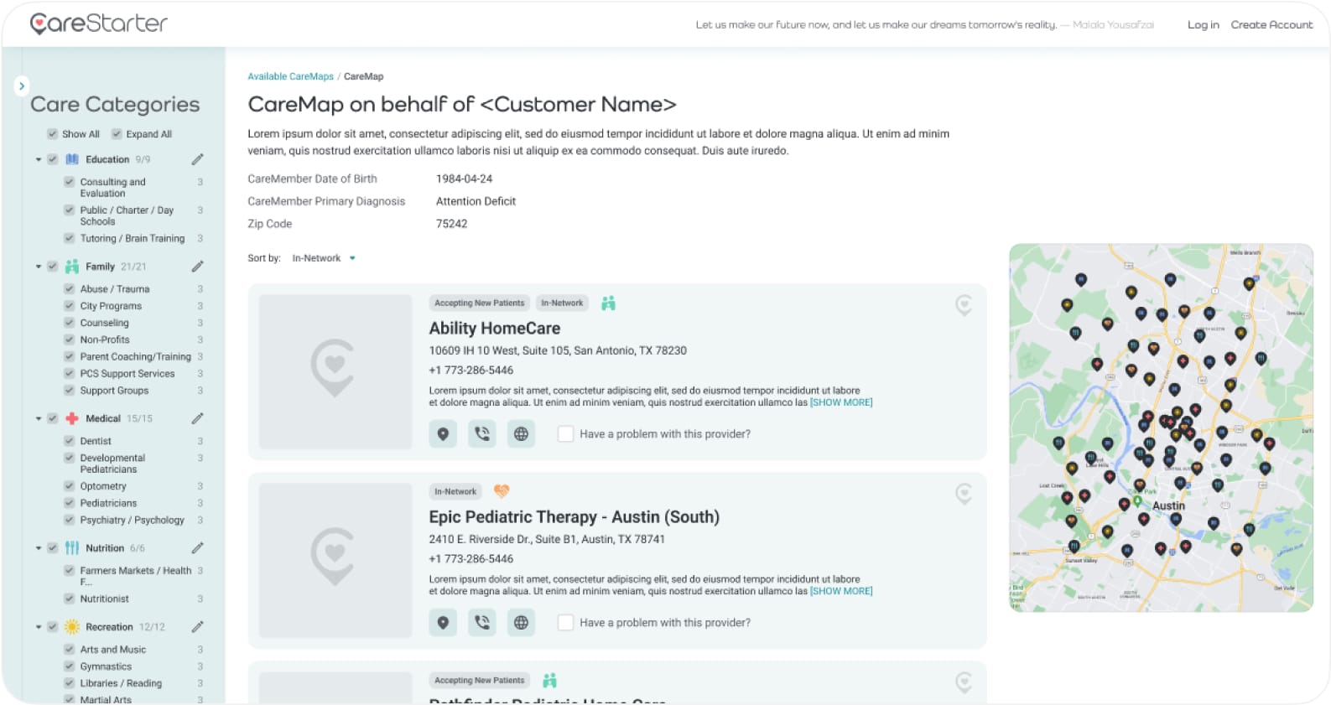The image size is (1331, 705).
Task: Uncheck the Education category checkbox
Action: [53, 159]
